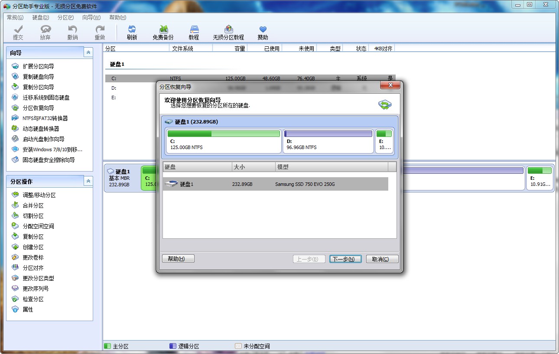This screenshot has height=354, width=559.
Task: Click the 帮助(H) button in dialog
Action: point(178,259)
